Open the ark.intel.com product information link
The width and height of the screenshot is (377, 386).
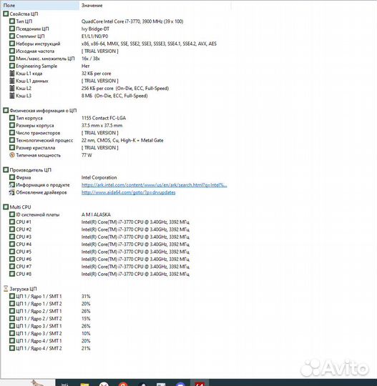click(x=155, y=185)
